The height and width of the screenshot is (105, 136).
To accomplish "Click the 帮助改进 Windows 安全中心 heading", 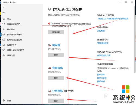I will coord(110,52).
